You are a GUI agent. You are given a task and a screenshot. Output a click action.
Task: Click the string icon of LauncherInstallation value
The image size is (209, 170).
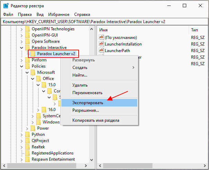coord(101,44)
